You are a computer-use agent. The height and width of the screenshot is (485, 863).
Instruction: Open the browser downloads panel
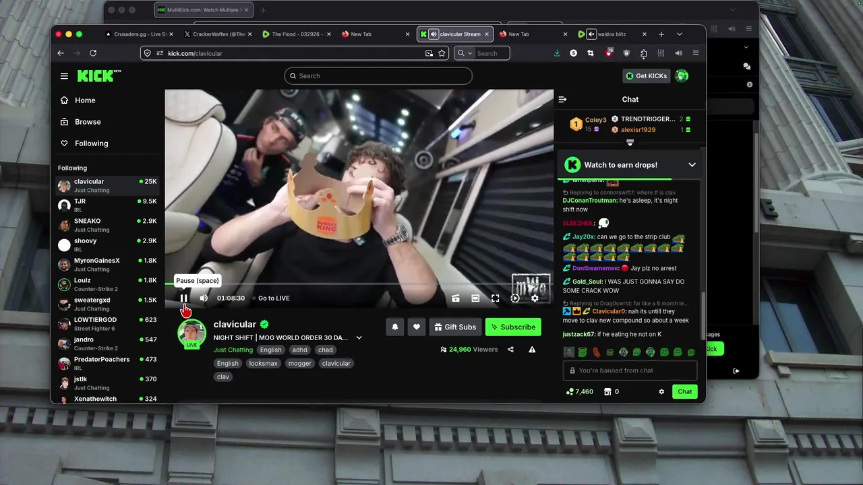pyautogui.click(x=557, y=53)
